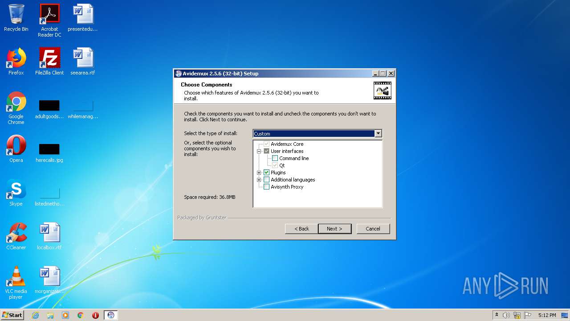
Task: Toggle the Plugins component checkbox
Action: 266,173
